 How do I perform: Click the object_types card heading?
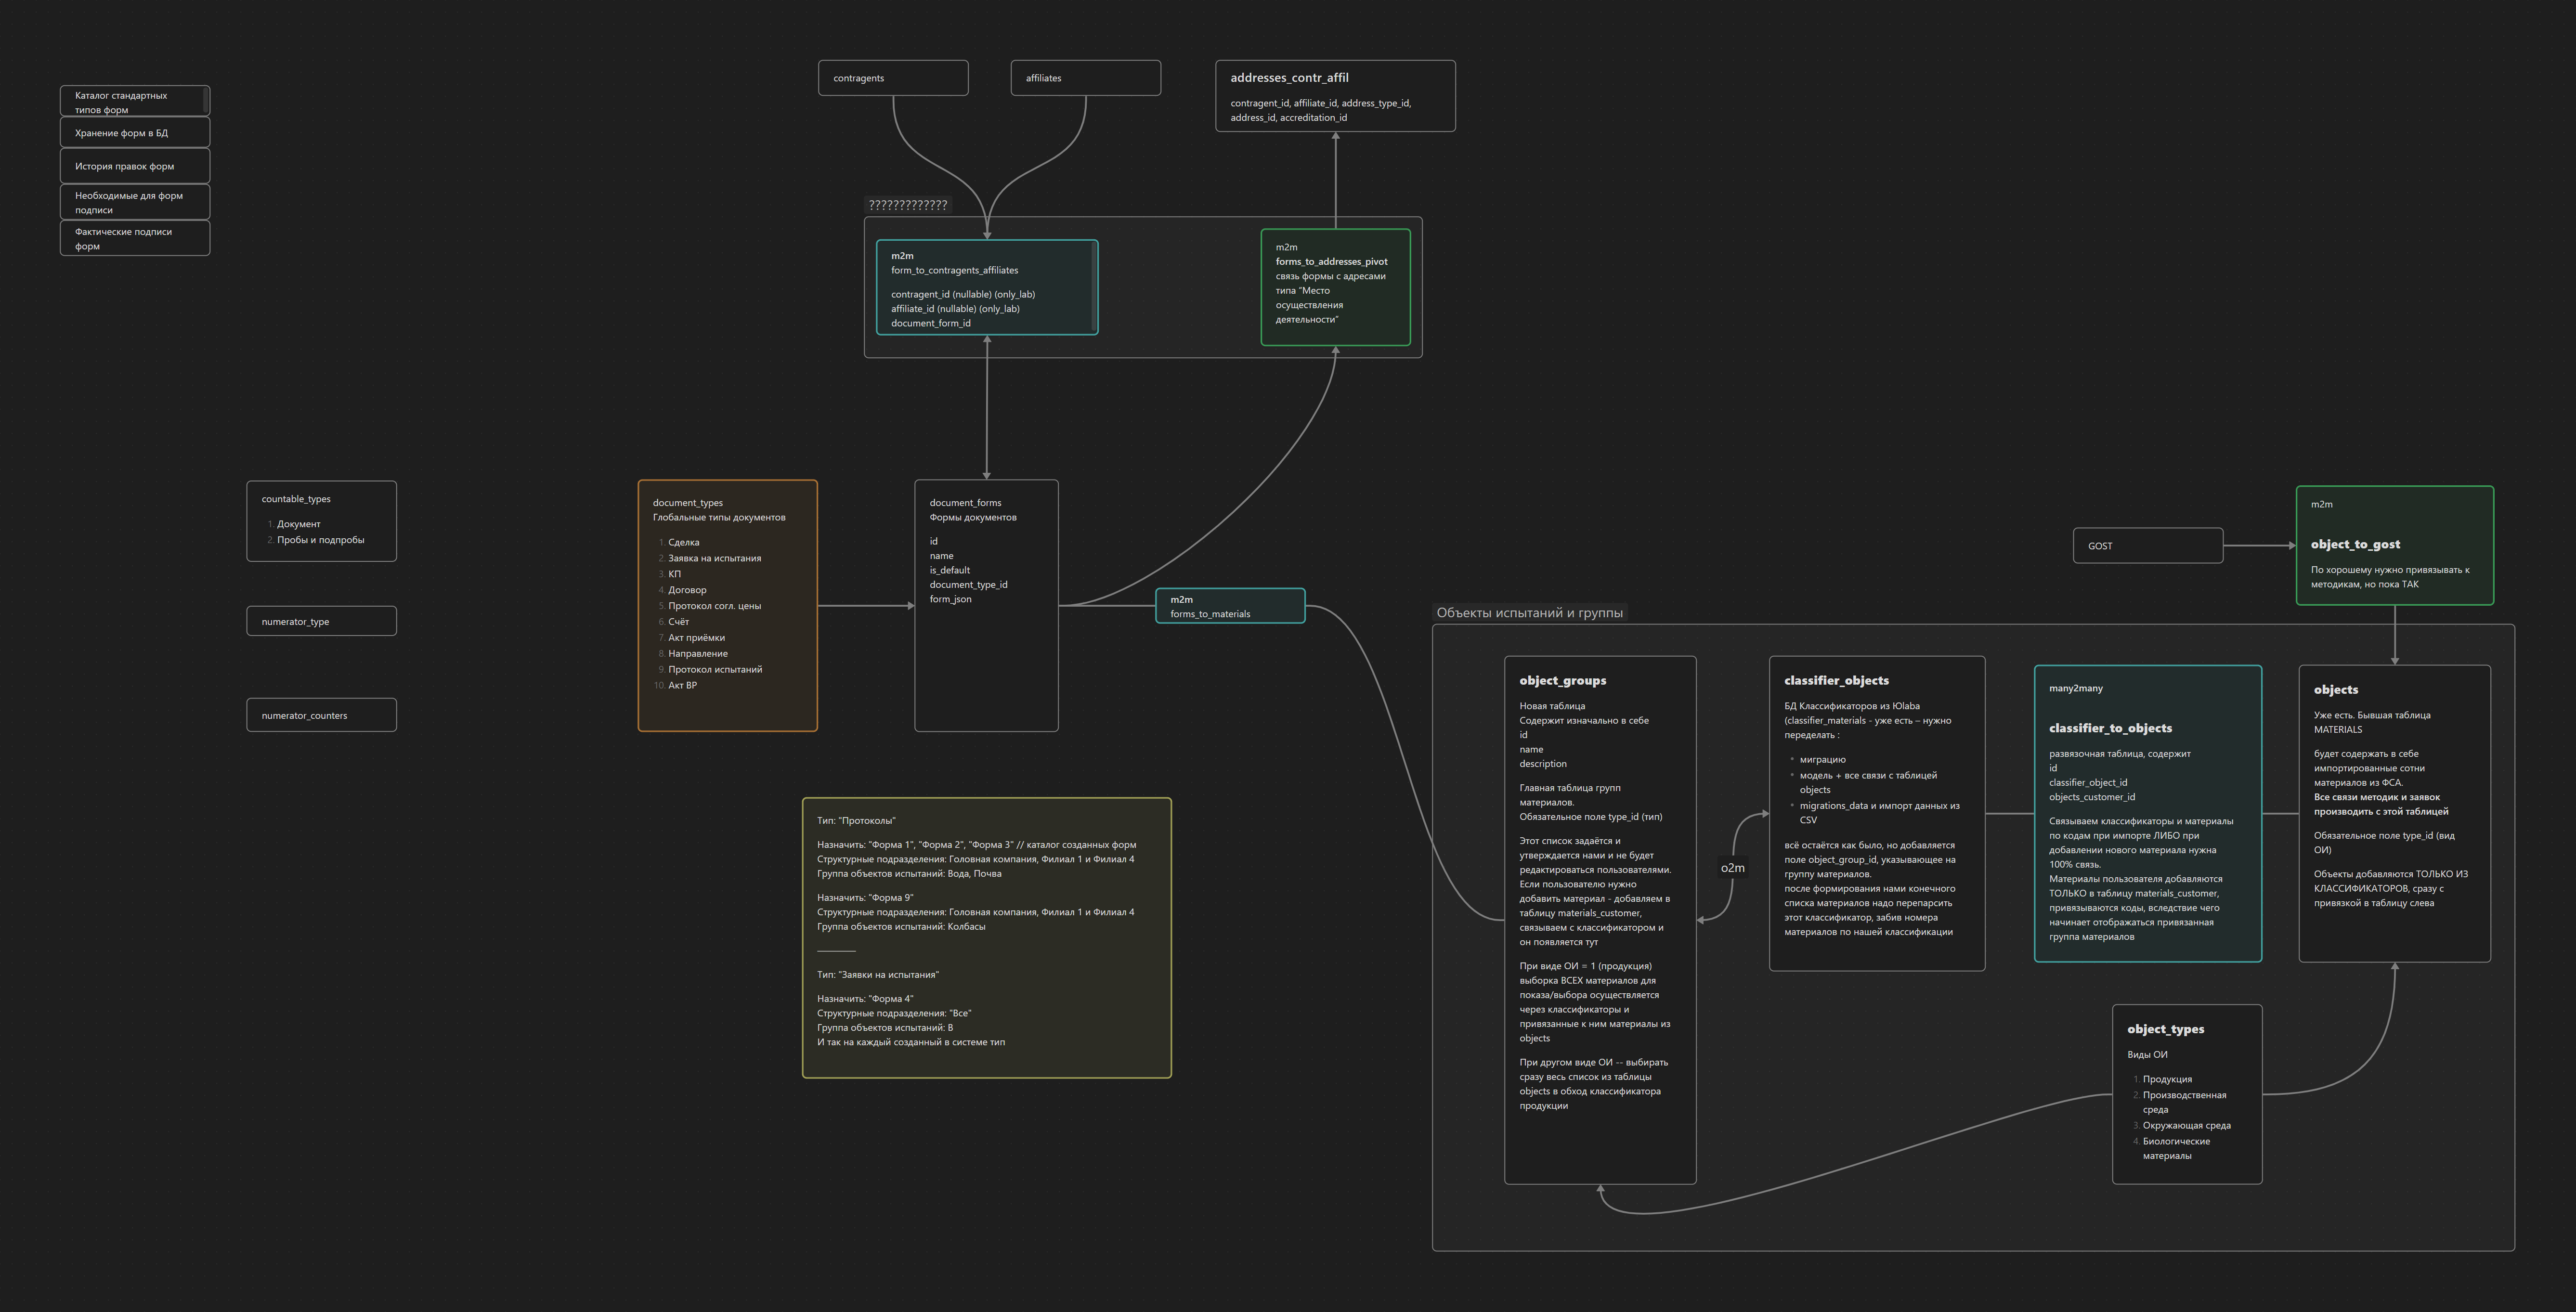pyautogui.click(x=2165, y=1029)
